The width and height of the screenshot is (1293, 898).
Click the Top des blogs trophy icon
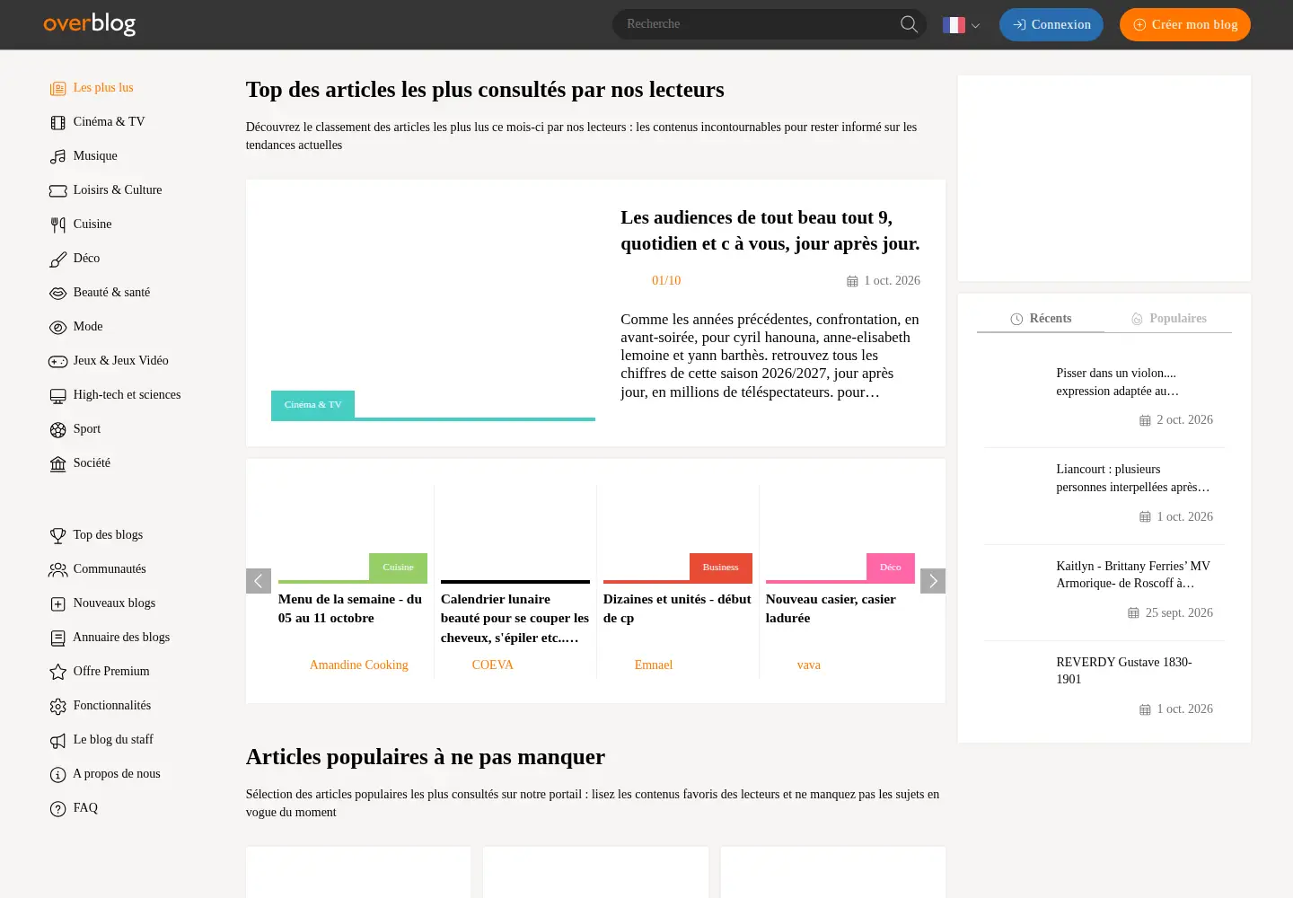coord(58,535)
